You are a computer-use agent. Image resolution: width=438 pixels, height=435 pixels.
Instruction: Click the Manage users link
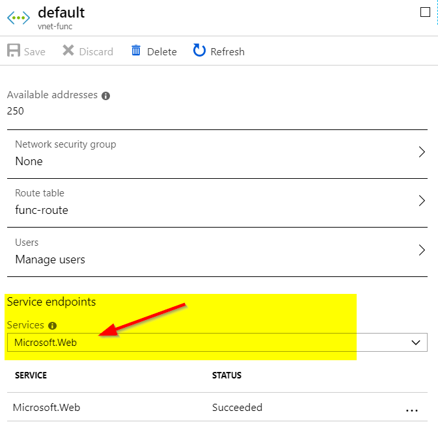click(50, 259)
